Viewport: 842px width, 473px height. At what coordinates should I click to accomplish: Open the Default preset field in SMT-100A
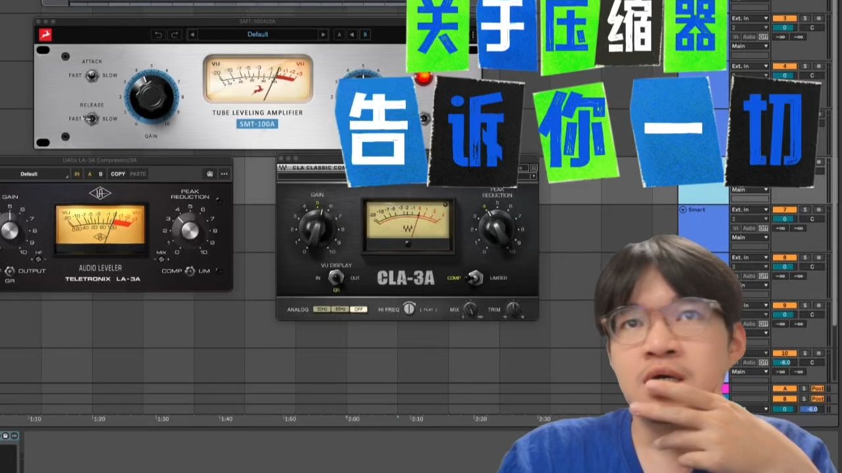click(x=258, y=34)
